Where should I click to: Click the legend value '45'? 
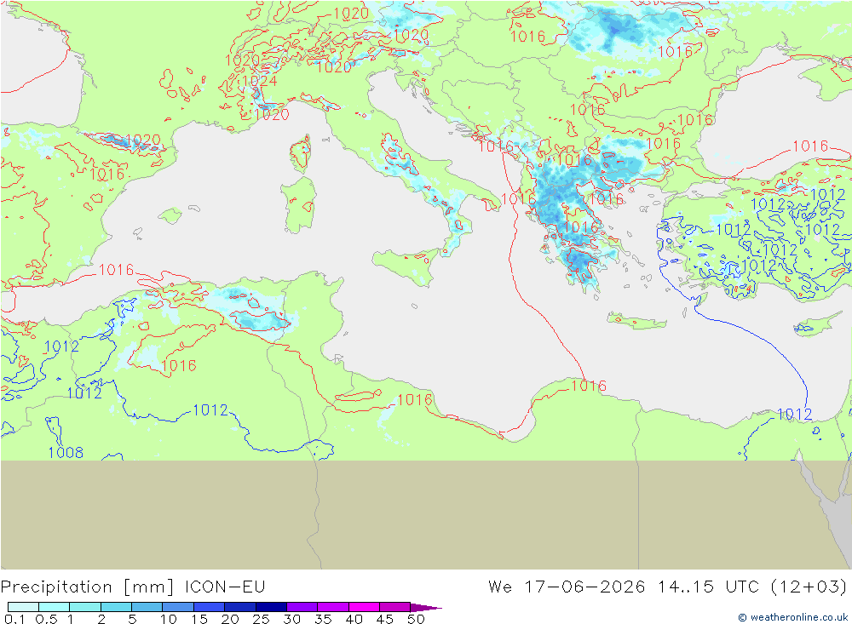[385, 619]
